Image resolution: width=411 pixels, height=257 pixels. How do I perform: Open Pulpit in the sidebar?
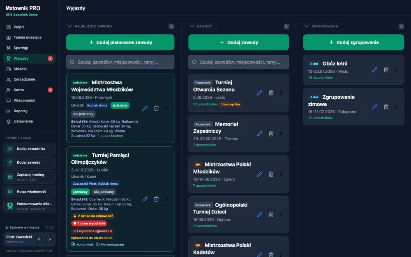click(x=30, y=27)
